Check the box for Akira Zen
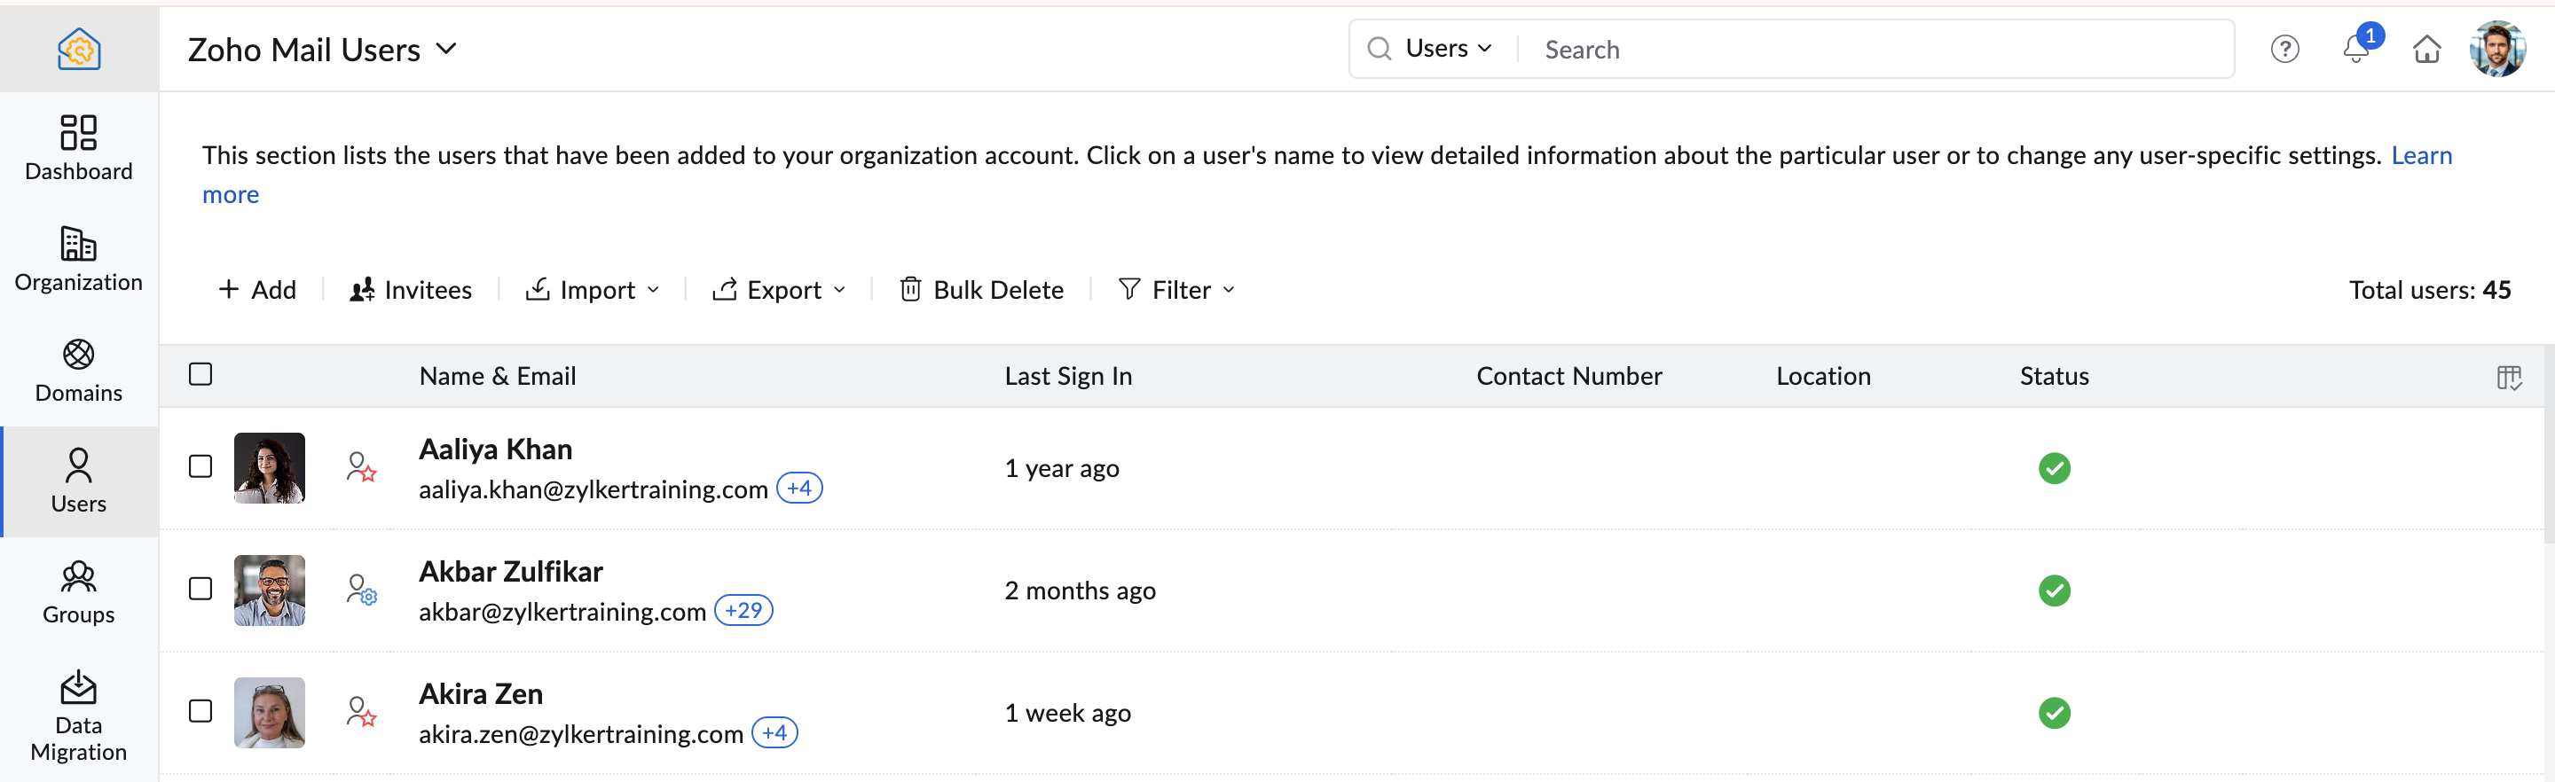Image resolution: width=2555 pixels, height=782 pixels. click(200, 712)
